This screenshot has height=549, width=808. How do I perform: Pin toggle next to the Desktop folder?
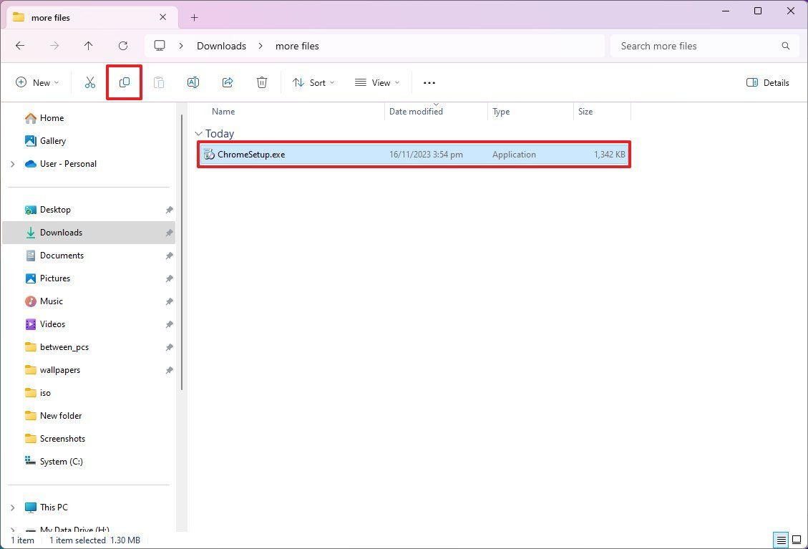[169, 209]
